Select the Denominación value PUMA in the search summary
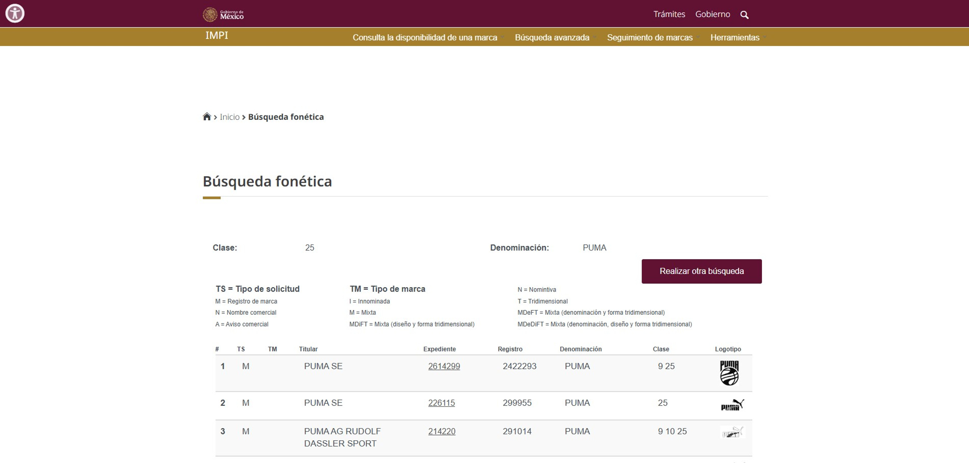The height and width of the screenshot is (463, 969). [594, 248]
